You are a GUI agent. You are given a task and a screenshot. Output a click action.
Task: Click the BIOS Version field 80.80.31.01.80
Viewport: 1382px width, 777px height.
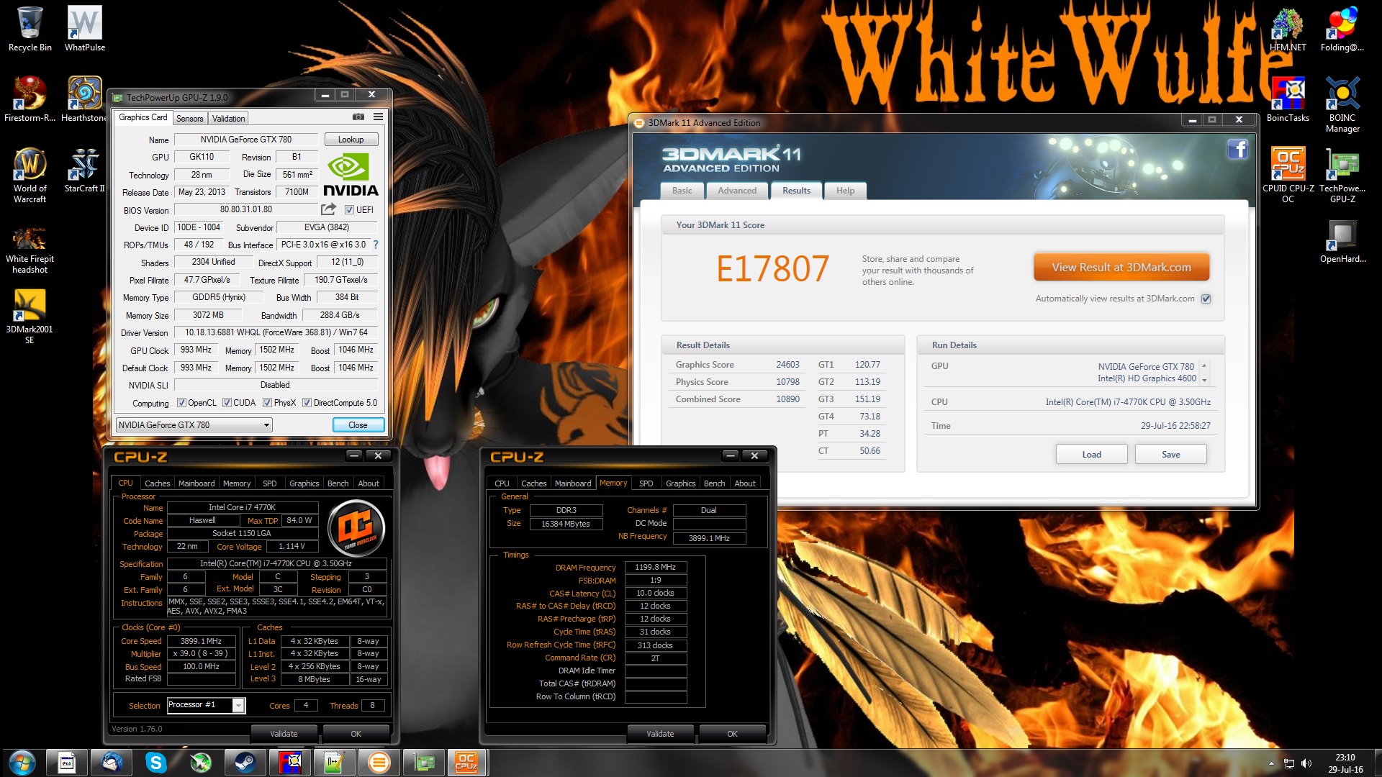(246, 209)
